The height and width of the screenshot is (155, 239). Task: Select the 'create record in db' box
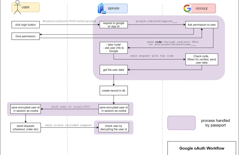point(114,91)
